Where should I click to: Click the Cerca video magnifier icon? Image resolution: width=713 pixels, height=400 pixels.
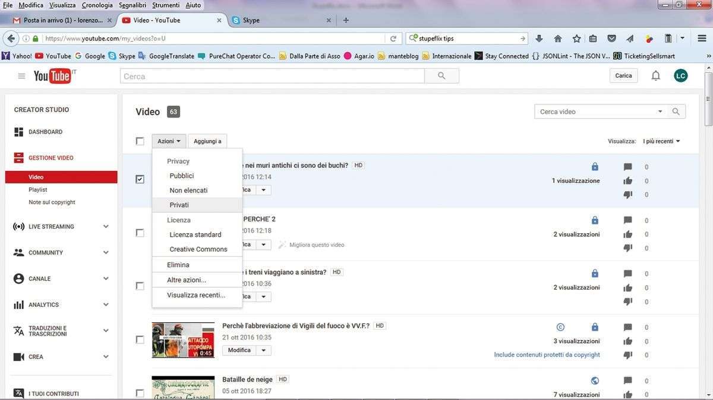[676, 112]
